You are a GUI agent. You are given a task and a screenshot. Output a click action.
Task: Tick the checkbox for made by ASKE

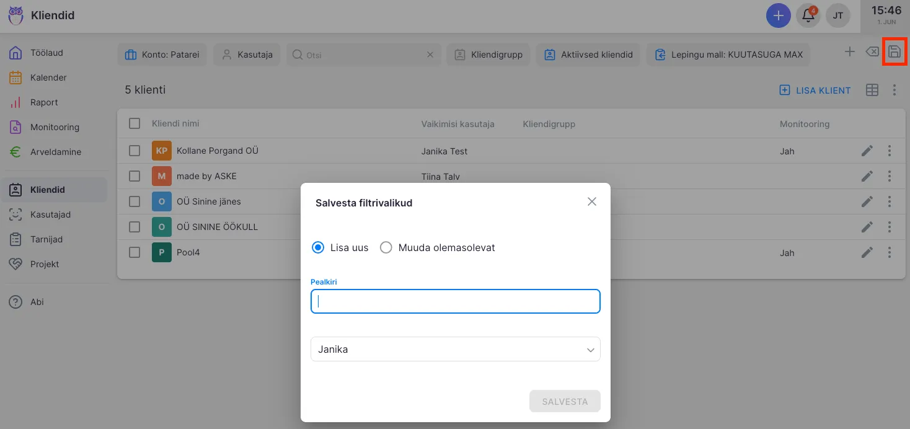pyautogui.click(x=135, y=176)
